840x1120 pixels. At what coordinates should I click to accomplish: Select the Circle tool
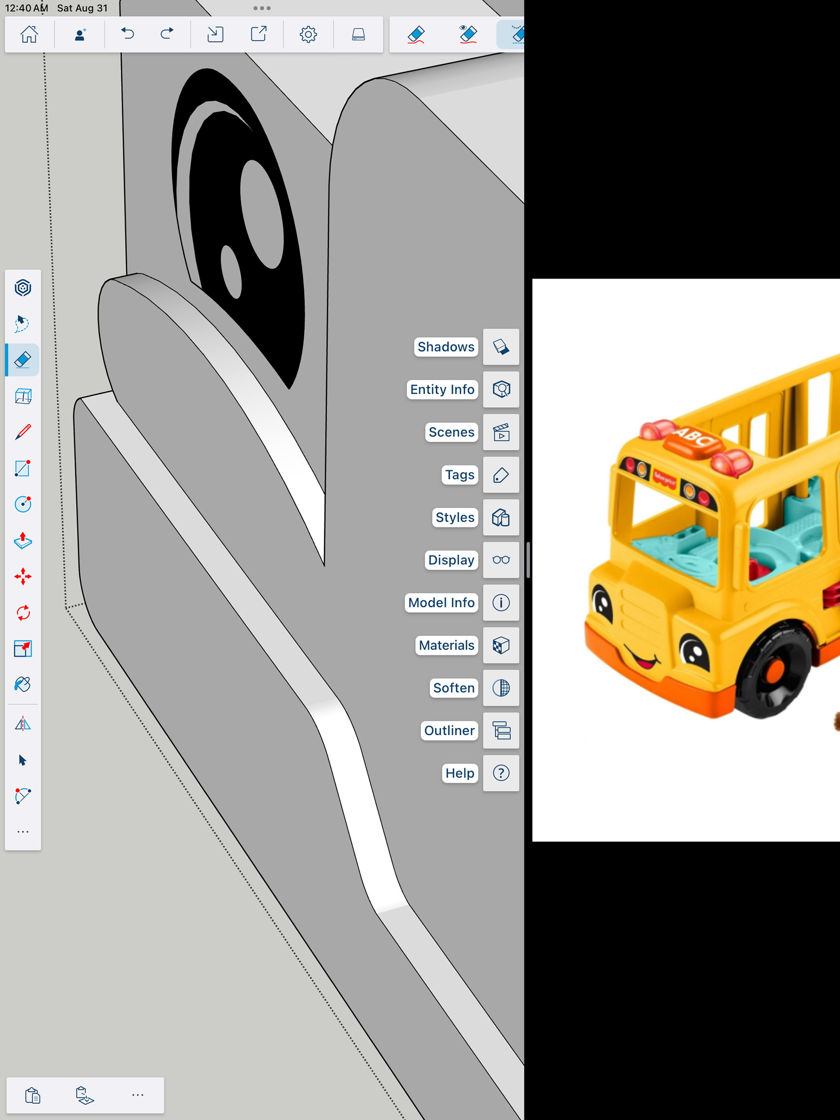pos(23,504)
